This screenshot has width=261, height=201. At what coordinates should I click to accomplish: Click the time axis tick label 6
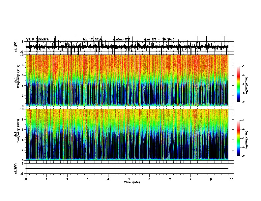point(150,179)
